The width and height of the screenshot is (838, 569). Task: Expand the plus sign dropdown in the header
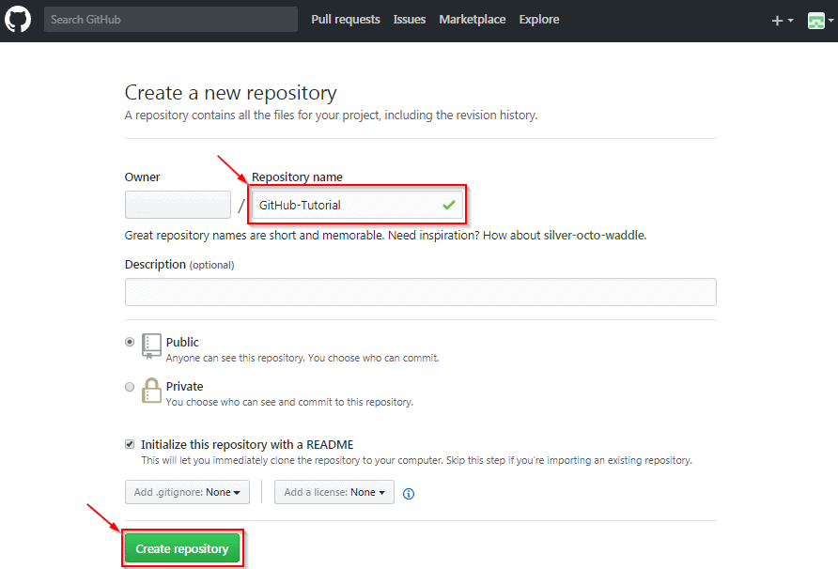(x=781, y=19)
